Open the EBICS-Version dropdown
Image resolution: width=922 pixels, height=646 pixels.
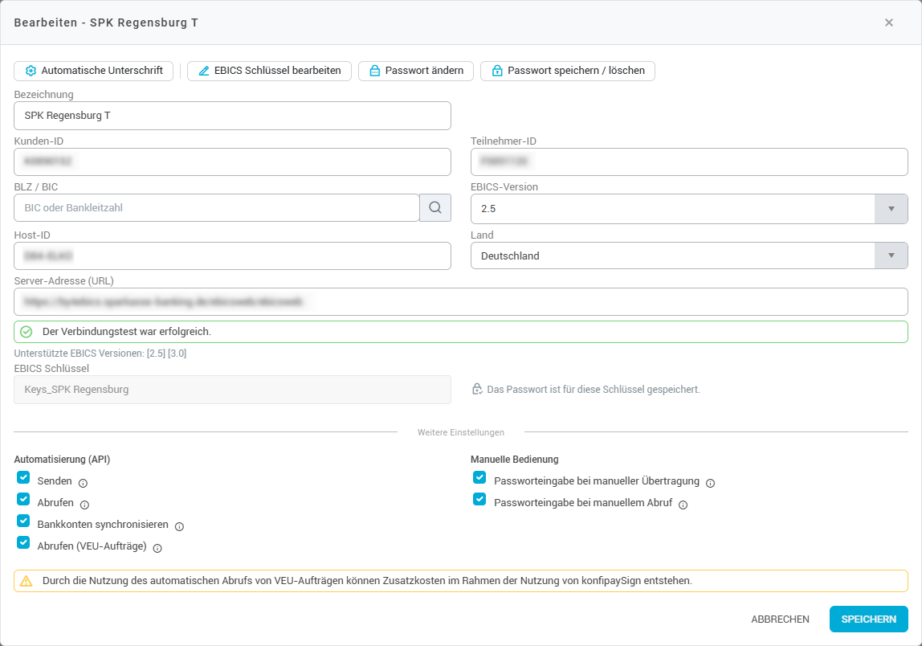(x=890, y=209)
